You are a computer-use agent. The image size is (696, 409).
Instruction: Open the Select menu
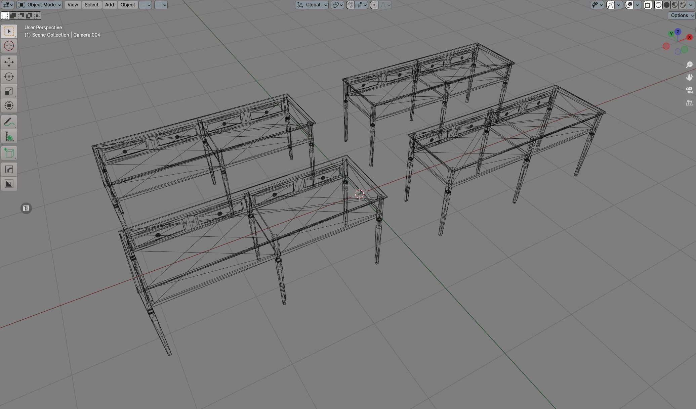(91, 5)
